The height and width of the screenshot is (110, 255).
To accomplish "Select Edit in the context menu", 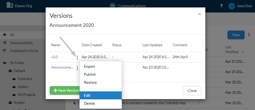I will point(101,95).
